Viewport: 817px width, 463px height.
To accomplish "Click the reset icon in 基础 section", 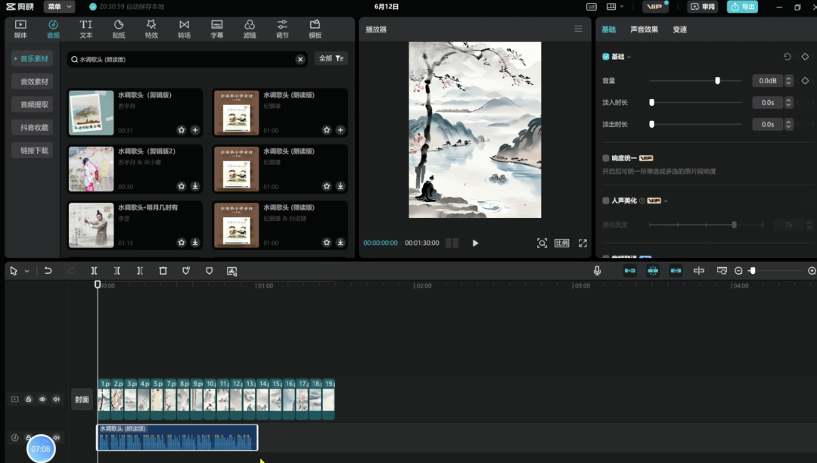I will point(787,57).
